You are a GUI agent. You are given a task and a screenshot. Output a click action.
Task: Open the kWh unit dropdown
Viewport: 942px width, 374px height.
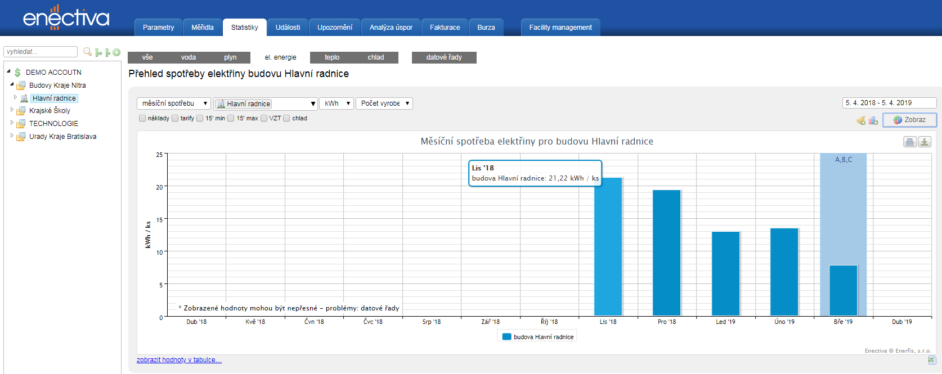tap(337, 103)
